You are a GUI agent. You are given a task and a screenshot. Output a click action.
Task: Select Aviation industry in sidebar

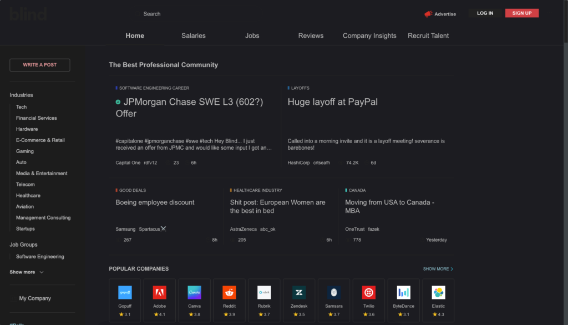click(24, 206)
